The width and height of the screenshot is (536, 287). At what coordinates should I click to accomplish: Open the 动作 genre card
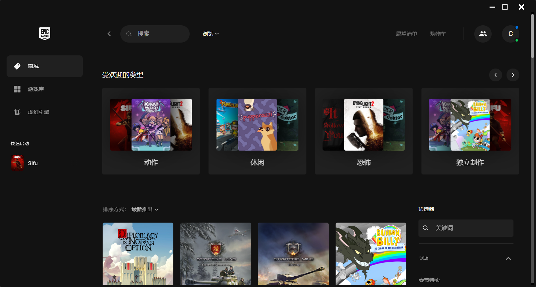point(151,131)
